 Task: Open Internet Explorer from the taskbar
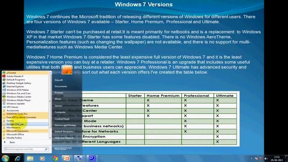pyautogui.click(x=18, y=158)
